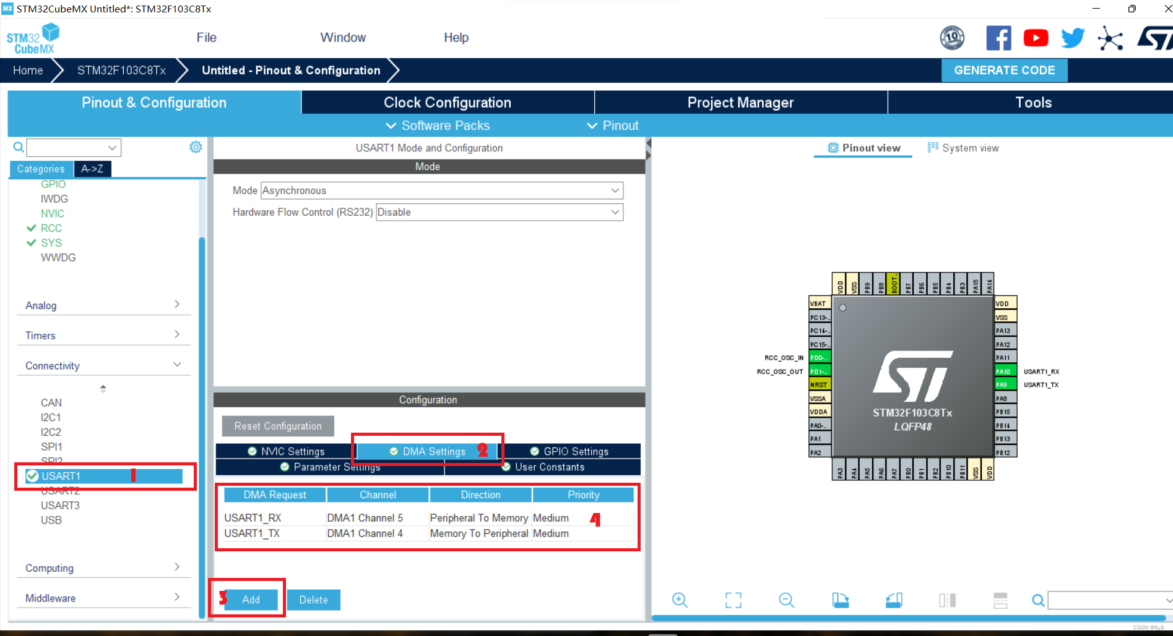
Task: Click the GENERATE CODE button
Action: pyautogui.click(x=1004, y=70)
